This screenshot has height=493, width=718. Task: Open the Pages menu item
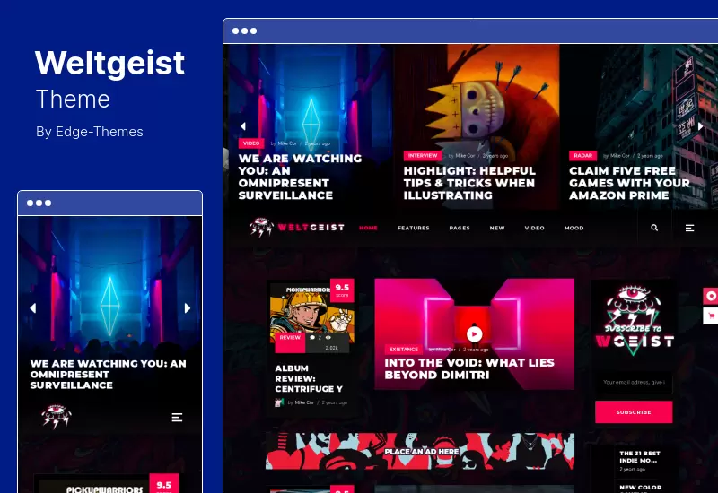(460, 228)
